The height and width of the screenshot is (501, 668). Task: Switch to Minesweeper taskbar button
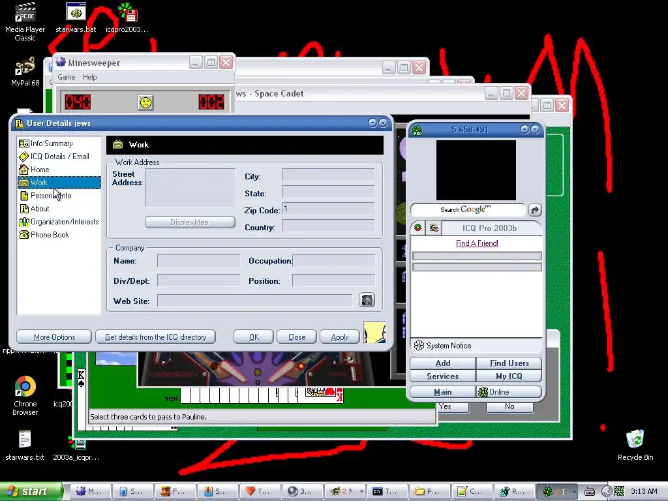tap(90, 491)
